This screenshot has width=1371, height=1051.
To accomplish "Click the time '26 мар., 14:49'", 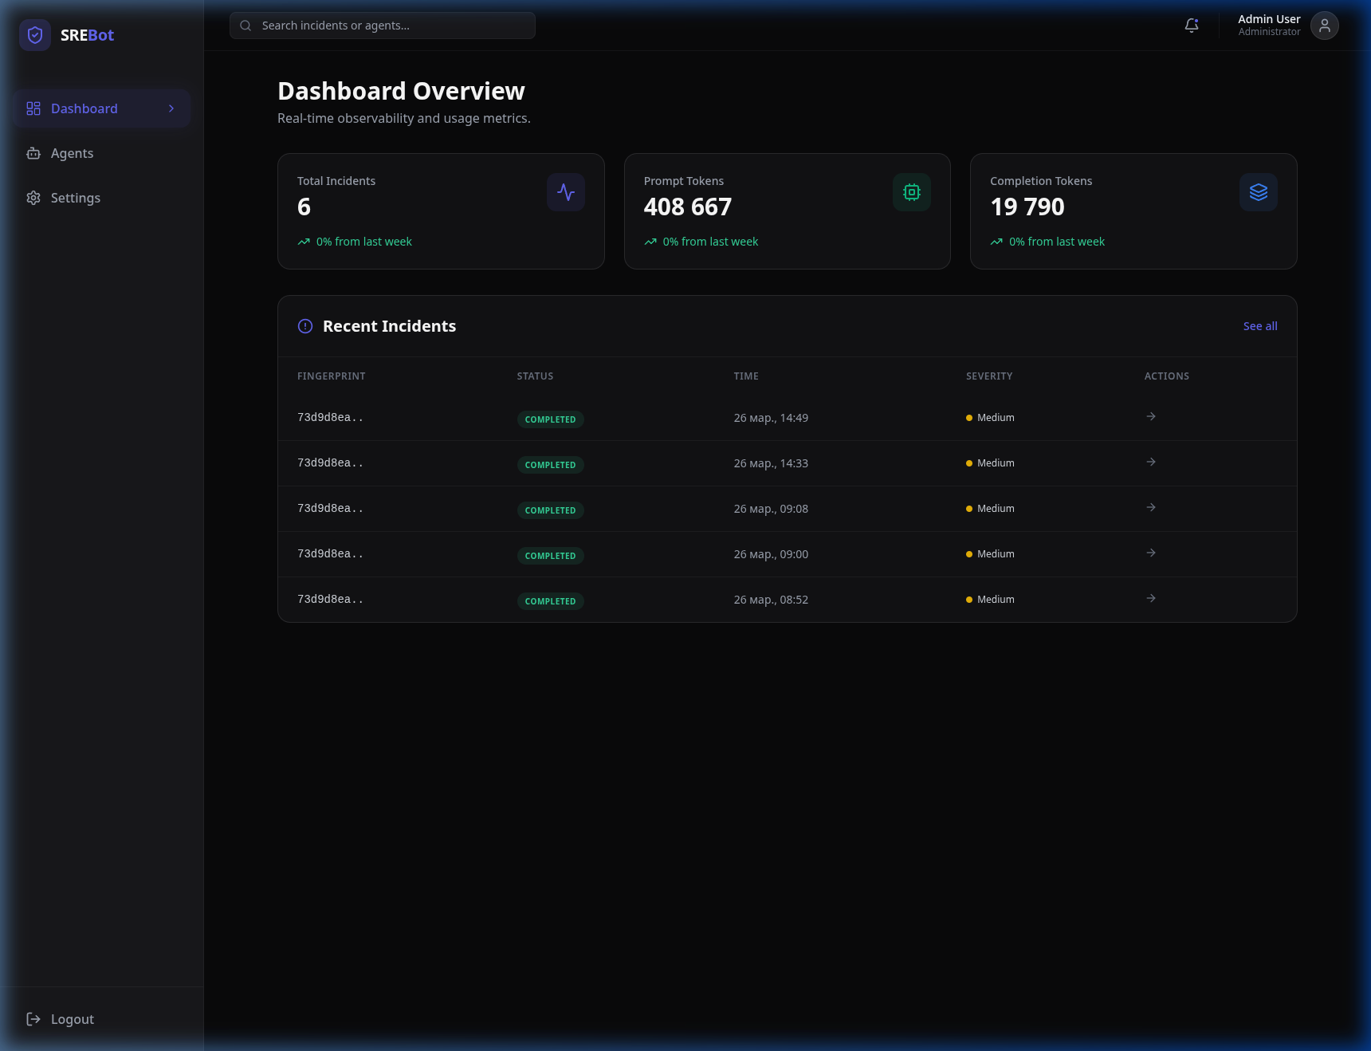I will click(771, 418).
